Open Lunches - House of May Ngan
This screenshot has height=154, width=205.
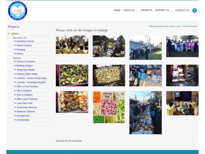(x=32, y=78)
